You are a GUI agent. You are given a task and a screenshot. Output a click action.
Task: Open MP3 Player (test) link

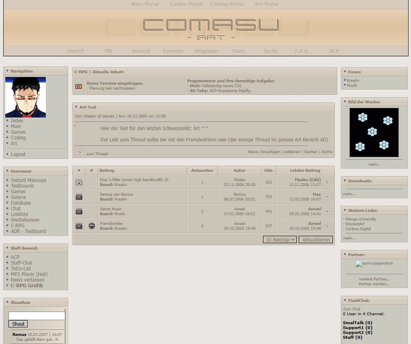pyautogui.click(x=29, y=274)
